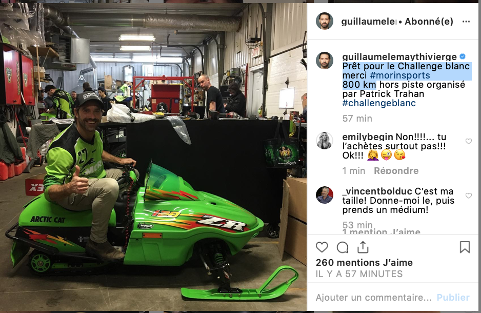Click the snowmobile post photo
This screenshot has width=481, height=313.
tap(153, 157)
